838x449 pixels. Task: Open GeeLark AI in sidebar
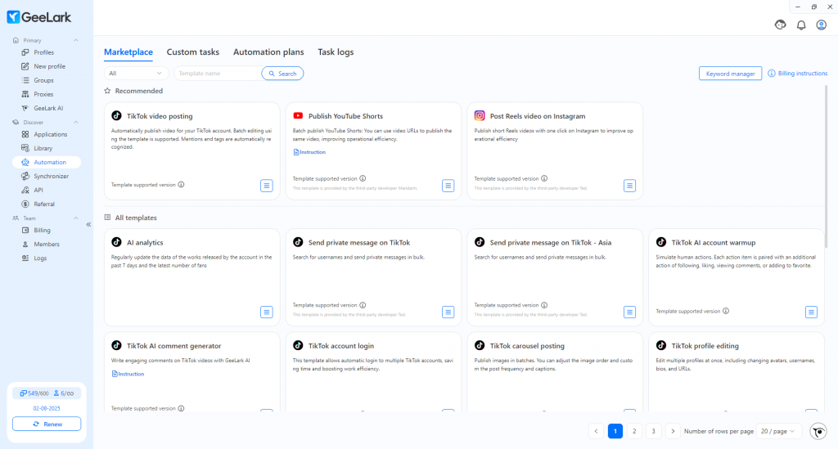[47, 108]
